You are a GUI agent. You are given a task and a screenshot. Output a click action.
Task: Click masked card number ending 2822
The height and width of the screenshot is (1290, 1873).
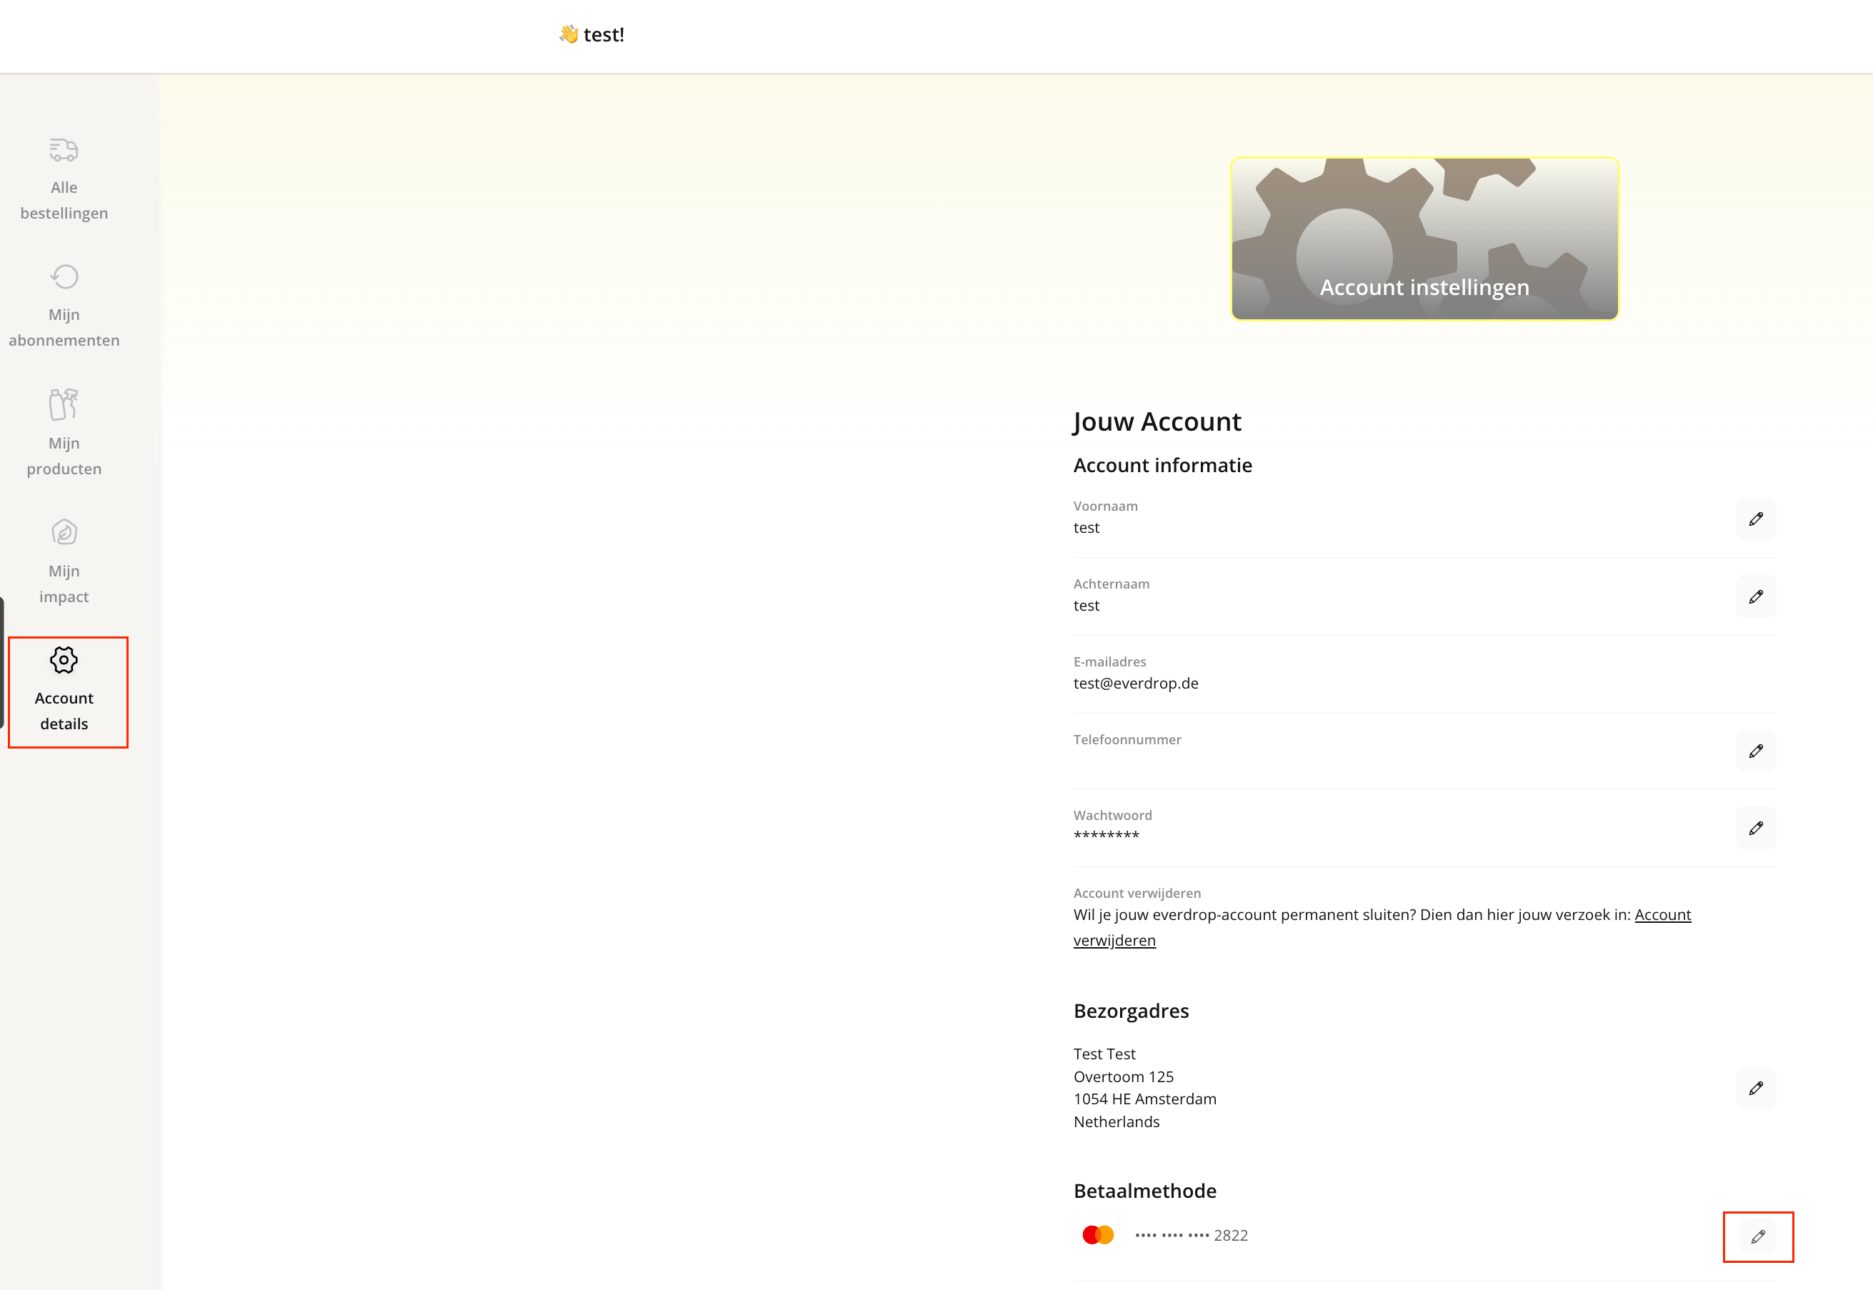point(1191,1235)
